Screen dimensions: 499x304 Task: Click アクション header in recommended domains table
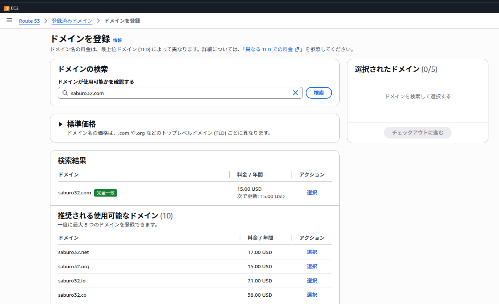point(312,238)
